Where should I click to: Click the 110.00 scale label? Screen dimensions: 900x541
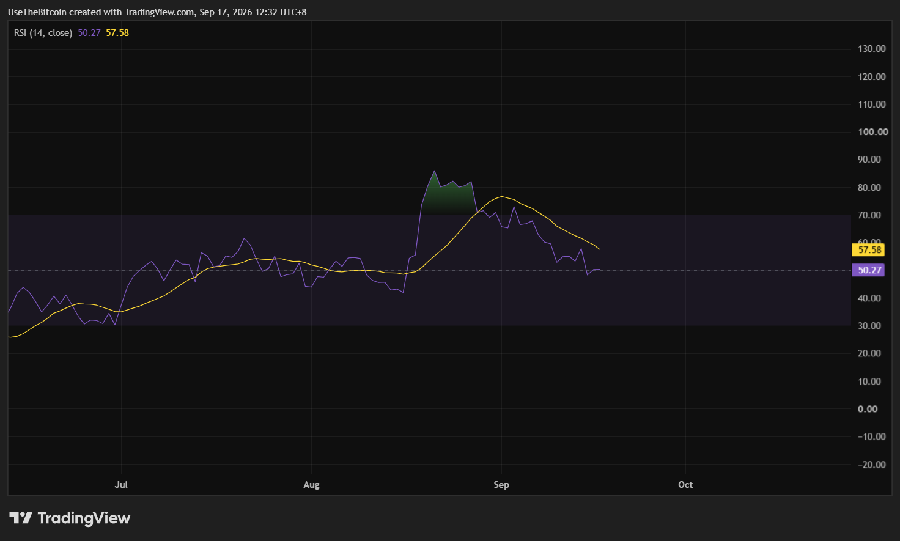click(x=872, y=104)
